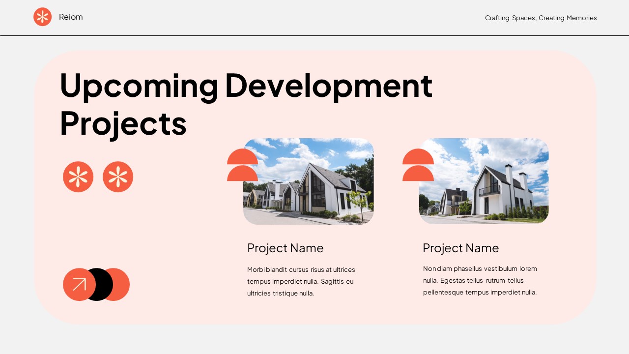Click the paragraph starting Morbi blandit cursus
Viewport: 629px width, 354px height.
(301, 281)
